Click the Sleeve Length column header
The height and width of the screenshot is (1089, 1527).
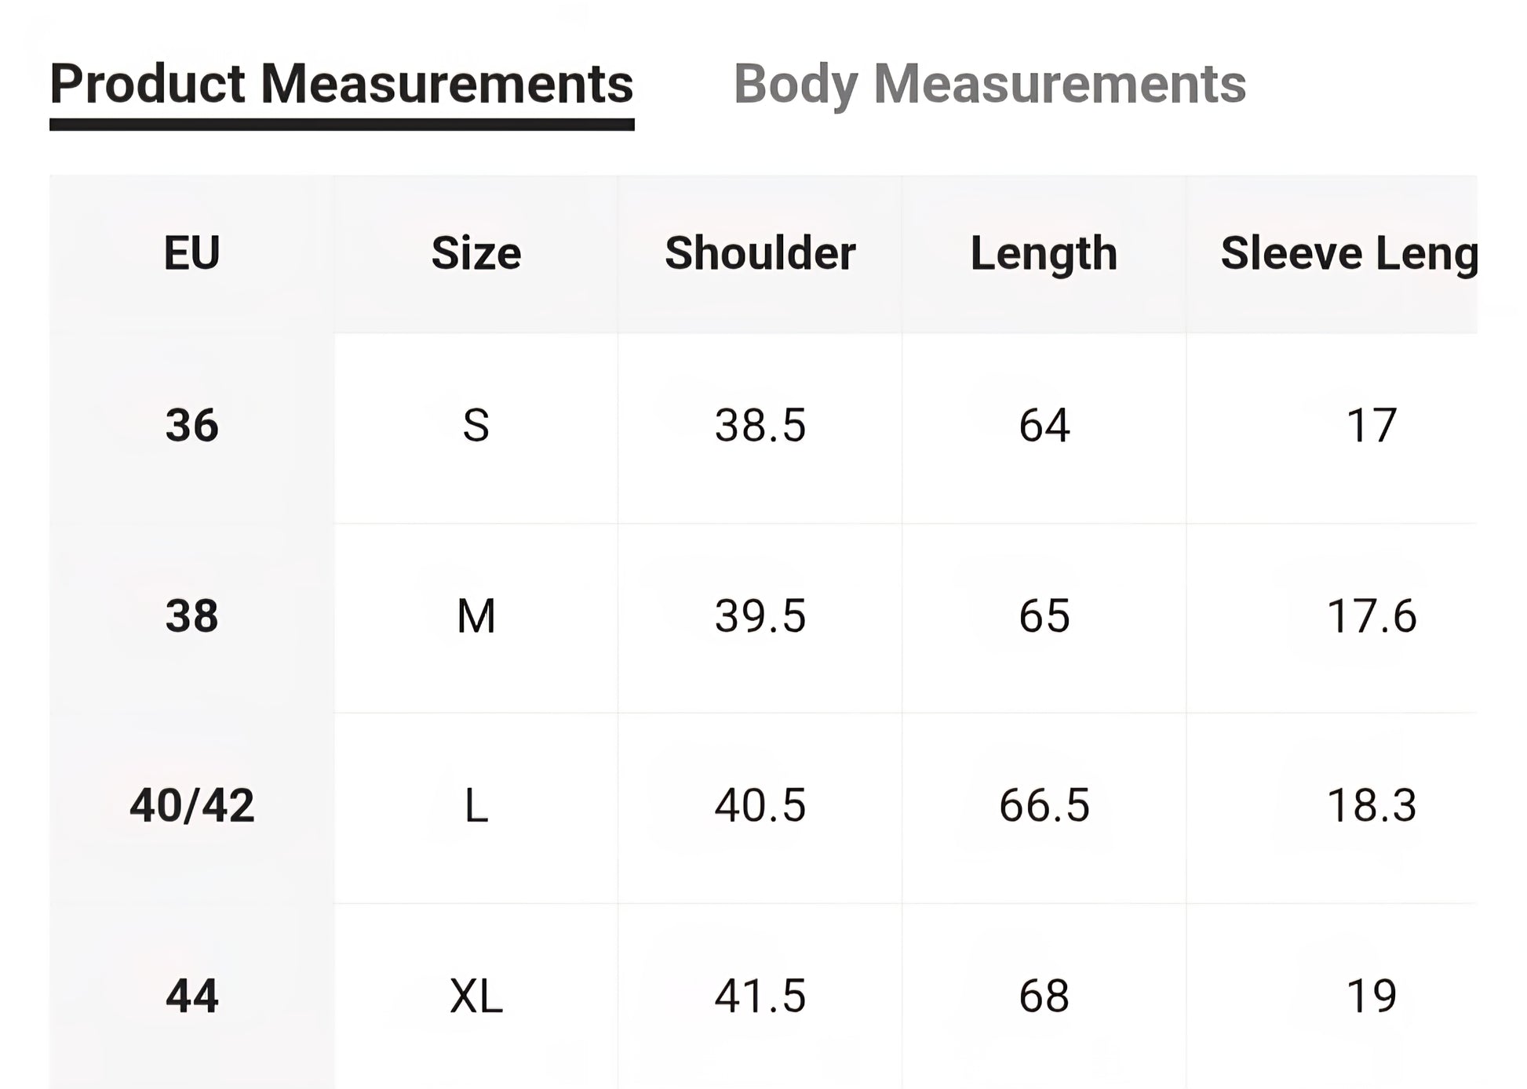[x=1348, y=253]
